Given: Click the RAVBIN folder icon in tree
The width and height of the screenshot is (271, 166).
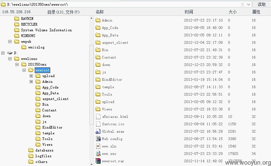Looking at the screenshot, I should point(17,19).
